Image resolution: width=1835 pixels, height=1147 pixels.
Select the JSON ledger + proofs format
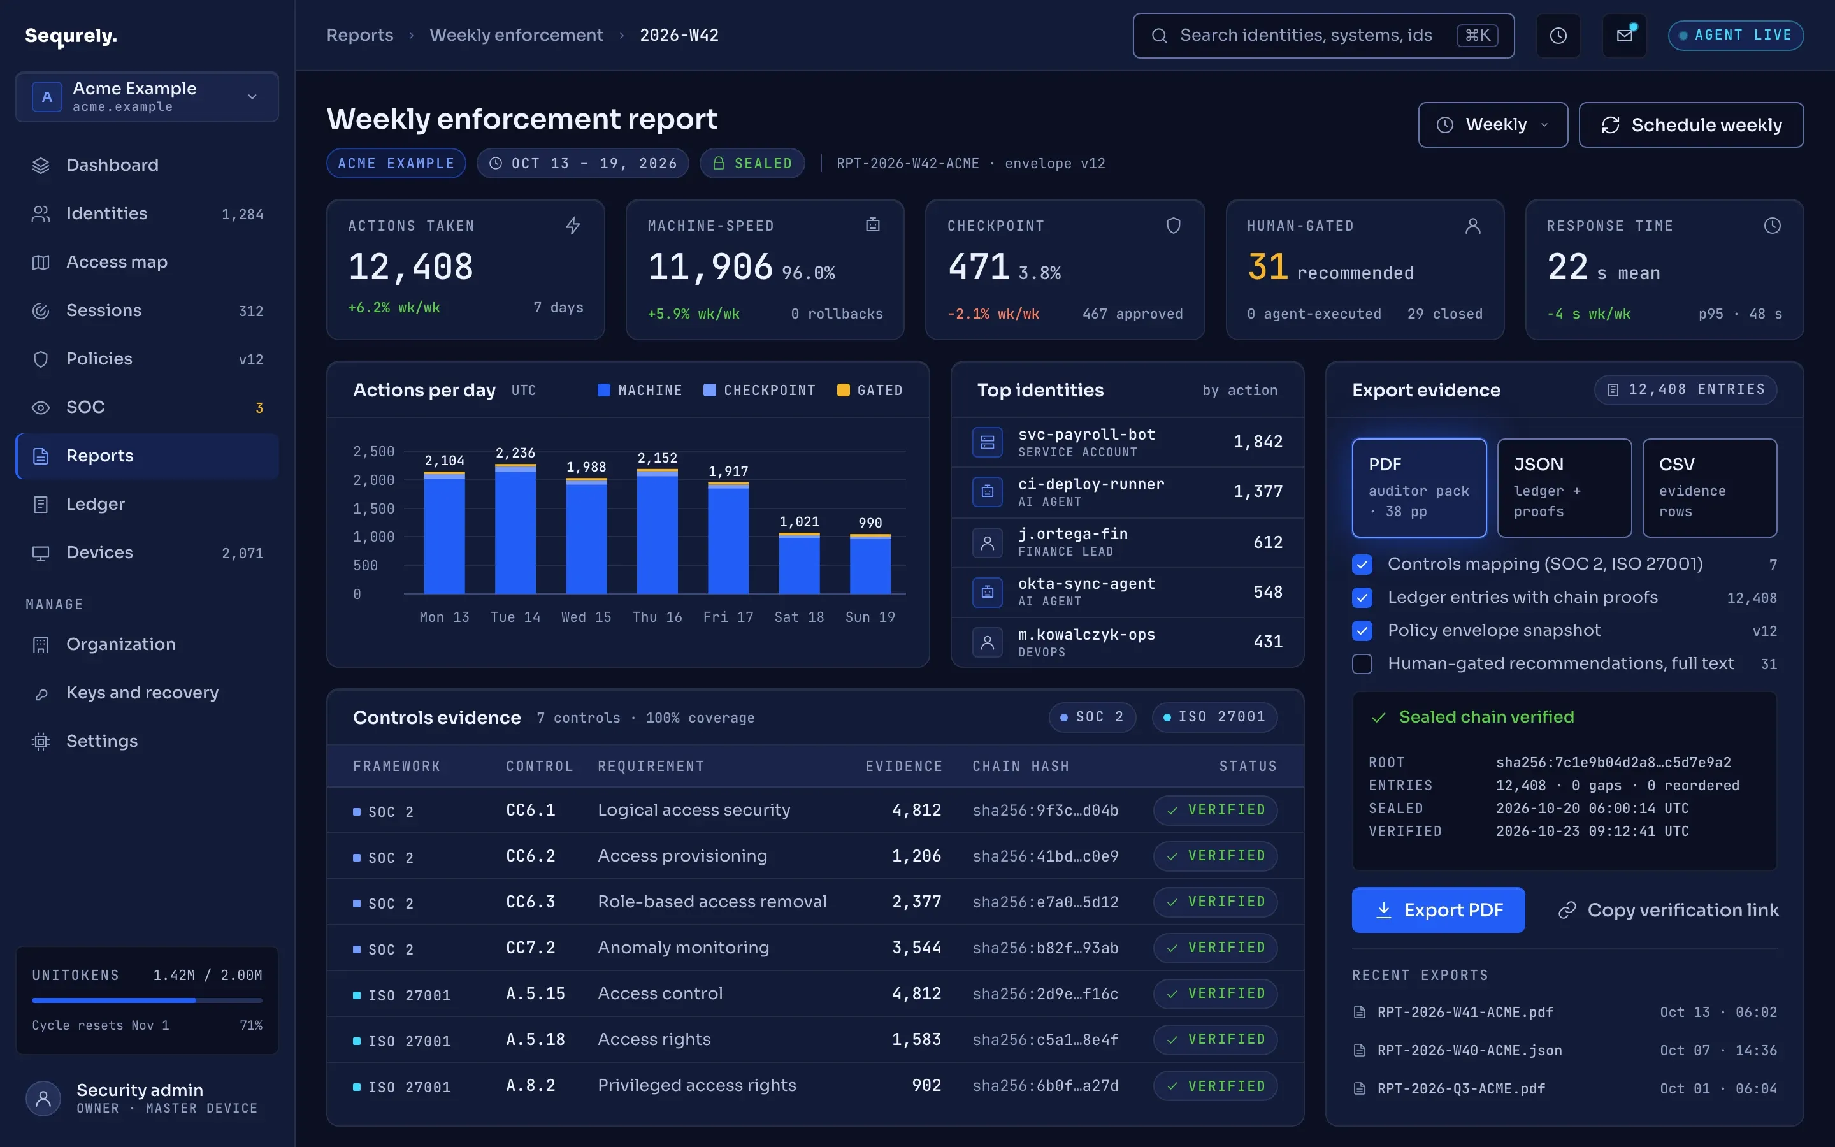coord(1564,487)
